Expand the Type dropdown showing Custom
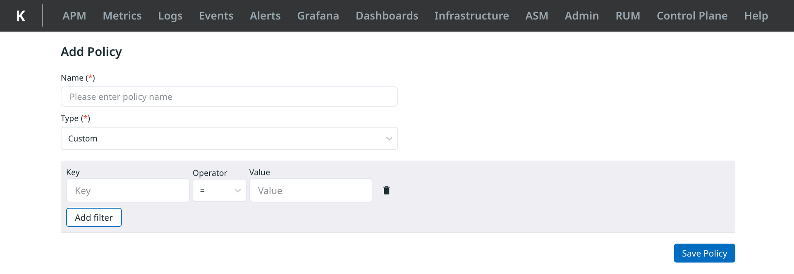Image resolution: width=794 pixels, height=274 pixels. 229,138
